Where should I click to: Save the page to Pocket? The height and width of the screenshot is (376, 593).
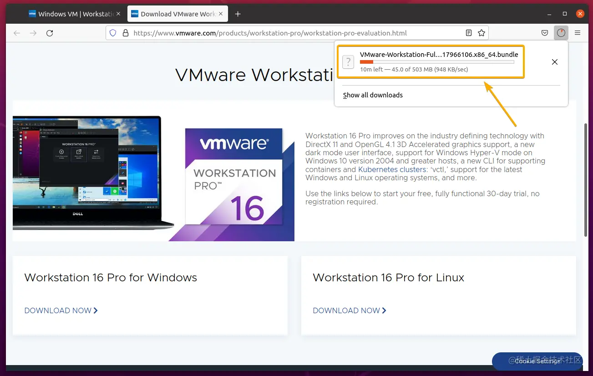click(544, 33)
